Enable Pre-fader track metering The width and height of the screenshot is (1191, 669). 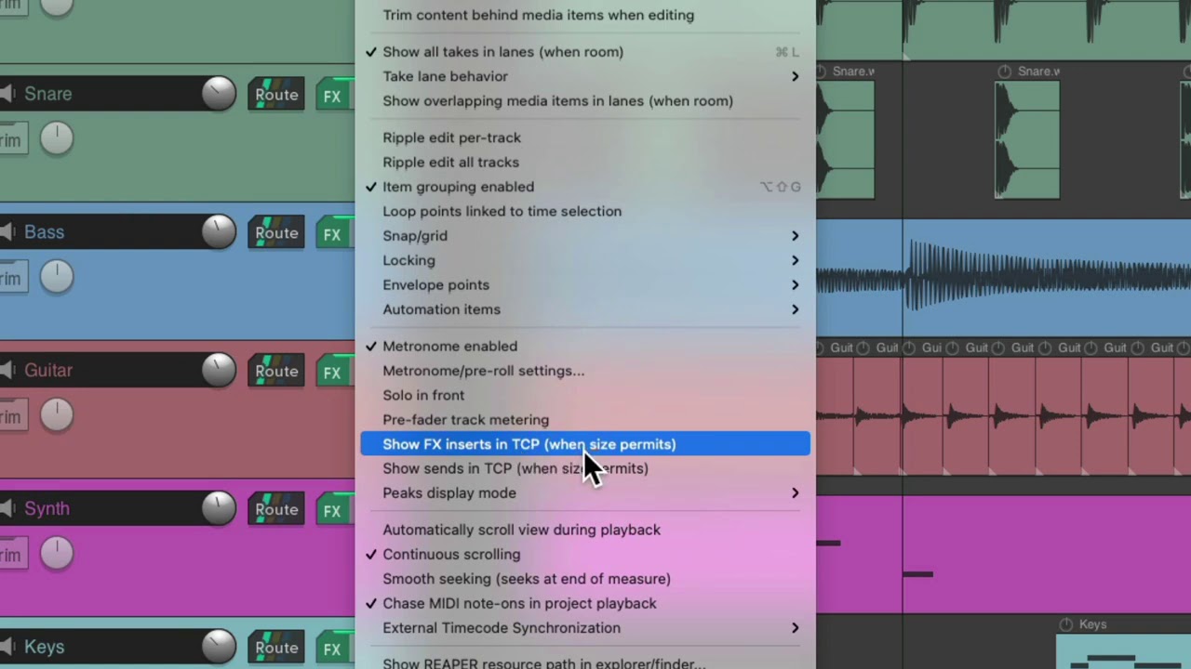(x=585, y=419)
